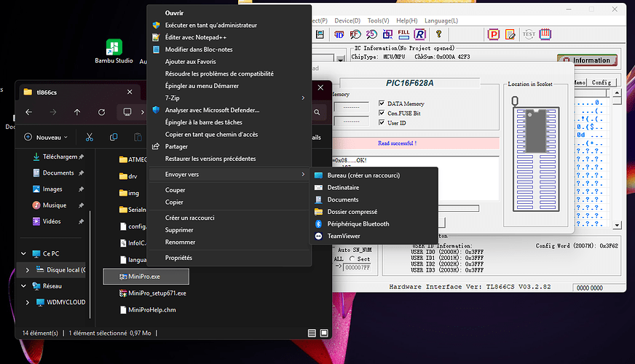Click the Read chip (R) toolbar icon

(420, 34)
